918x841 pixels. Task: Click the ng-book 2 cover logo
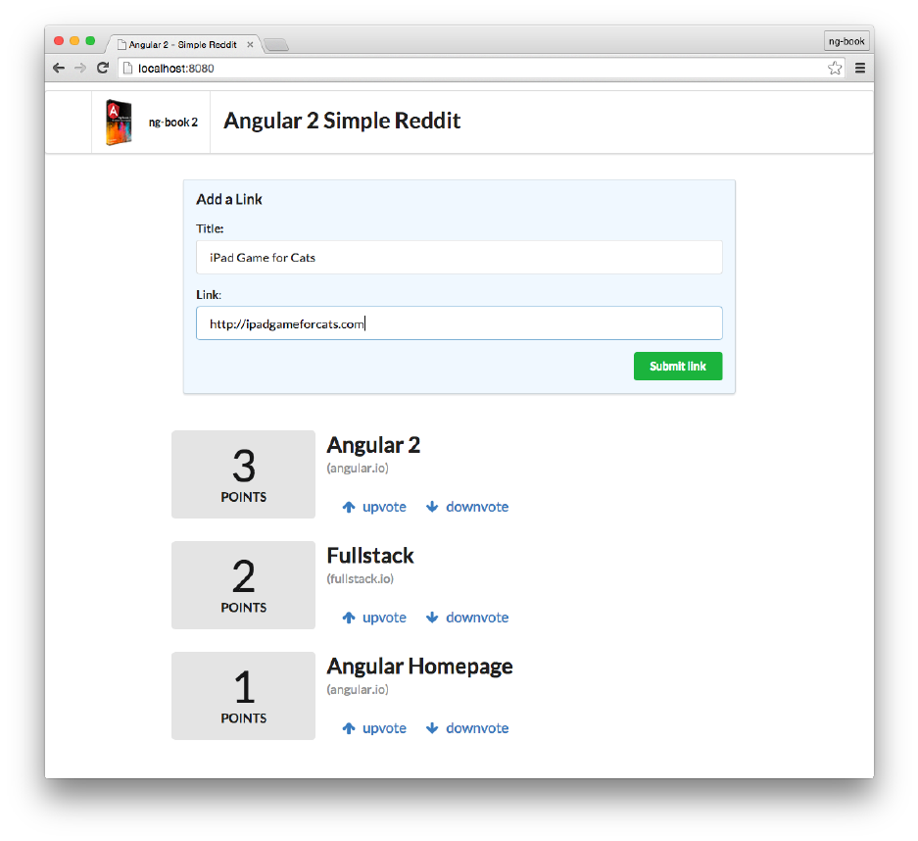119,123
